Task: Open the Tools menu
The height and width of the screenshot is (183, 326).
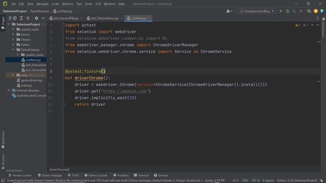Action: tap(89, 4)
